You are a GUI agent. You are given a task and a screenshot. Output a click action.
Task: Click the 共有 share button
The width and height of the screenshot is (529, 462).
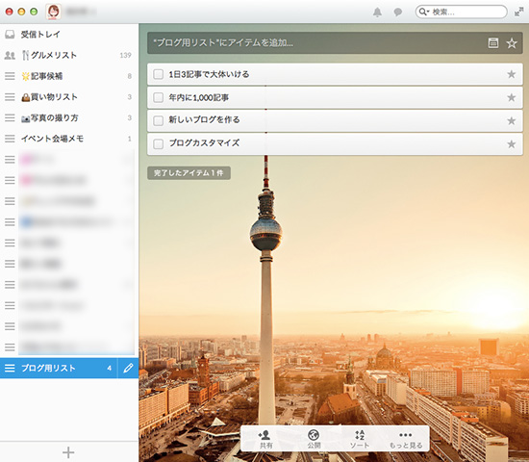[x=265, y=439]
